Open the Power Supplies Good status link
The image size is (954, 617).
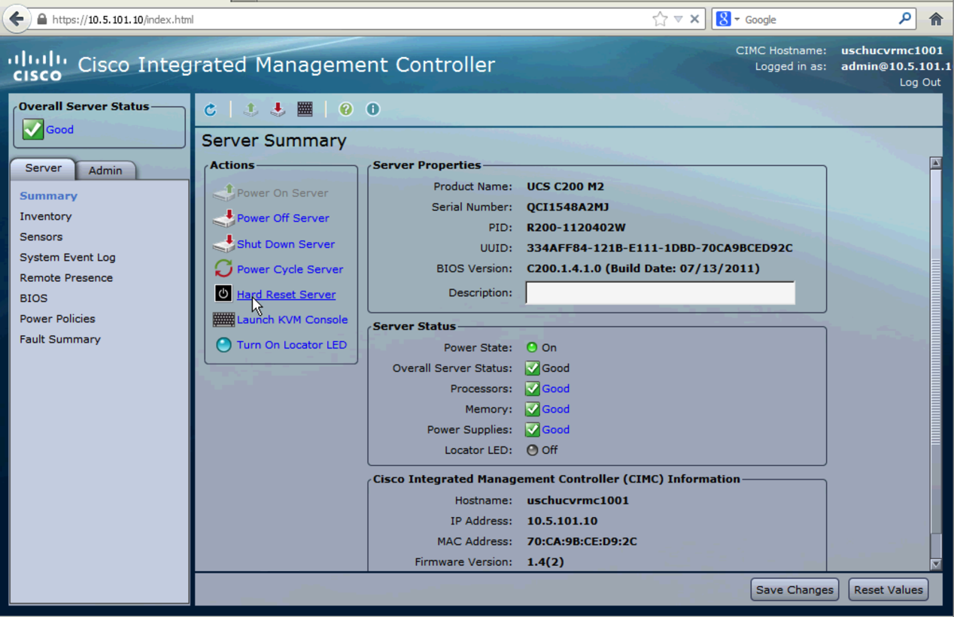[556, 430]
